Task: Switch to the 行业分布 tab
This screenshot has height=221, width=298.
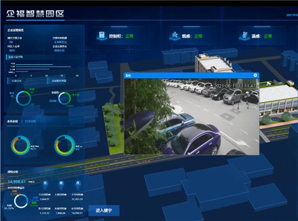Action: (x=17, y=81)
